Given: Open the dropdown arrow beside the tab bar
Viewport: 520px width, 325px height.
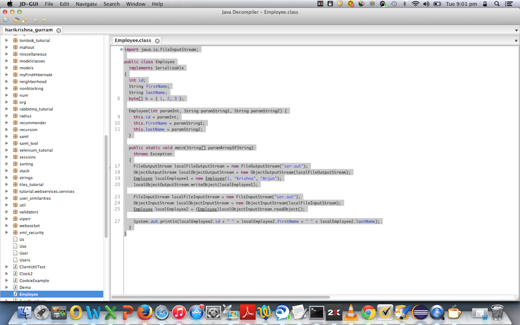Looking at the screenshot, I should 516,40.
